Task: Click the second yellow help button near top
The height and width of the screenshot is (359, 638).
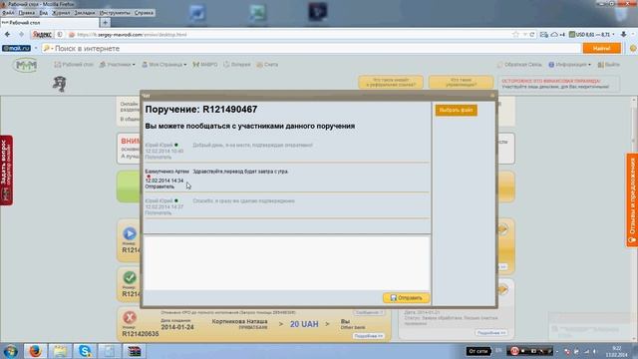Action: click(x=461, y=82)
